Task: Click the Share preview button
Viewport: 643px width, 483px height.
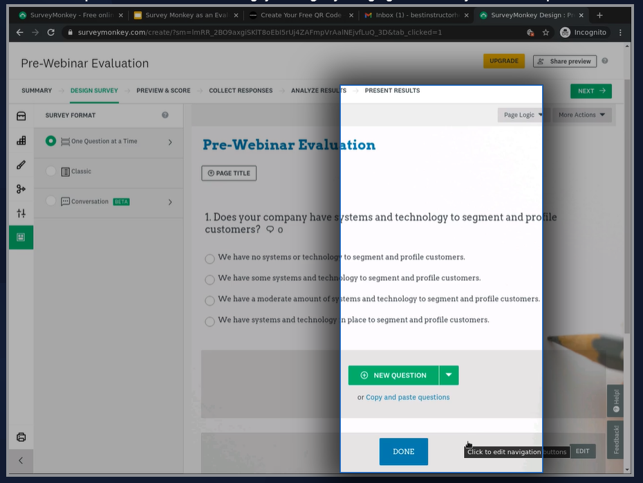Action: point(565,61)
